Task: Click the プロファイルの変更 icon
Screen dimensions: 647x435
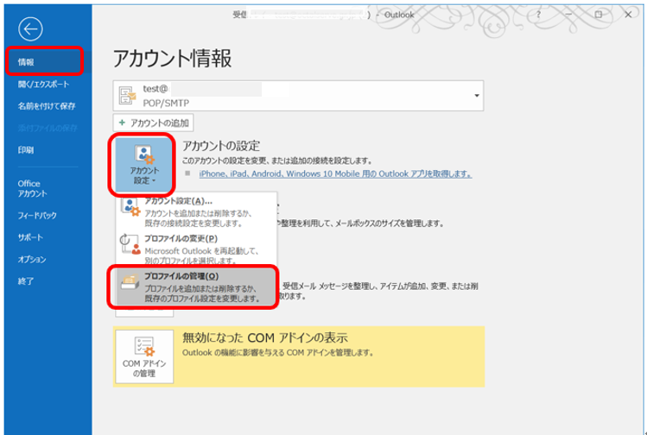Action: [130, 244]
